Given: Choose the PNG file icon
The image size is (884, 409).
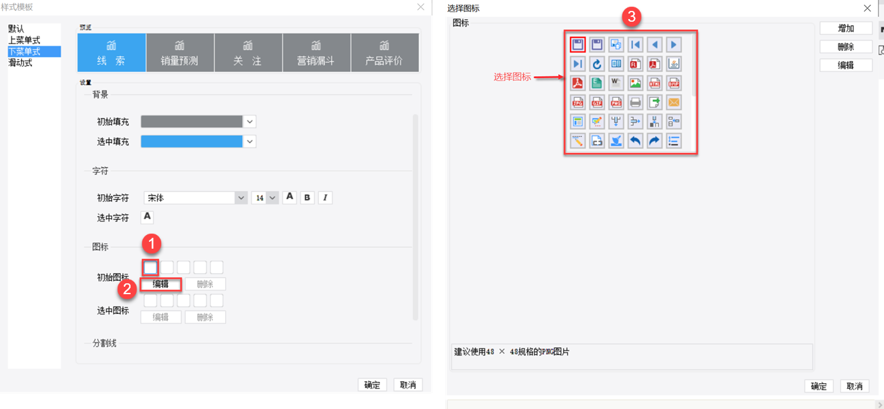Looking at the screenshot, I should coord(616,103).
